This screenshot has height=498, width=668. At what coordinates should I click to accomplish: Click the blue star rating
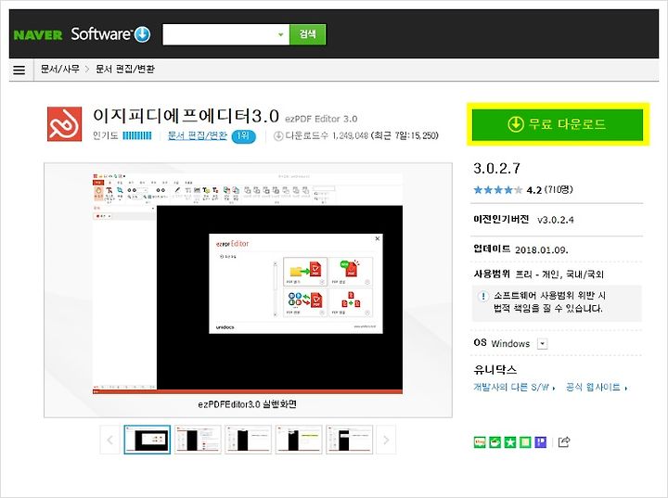click(497, 190)
